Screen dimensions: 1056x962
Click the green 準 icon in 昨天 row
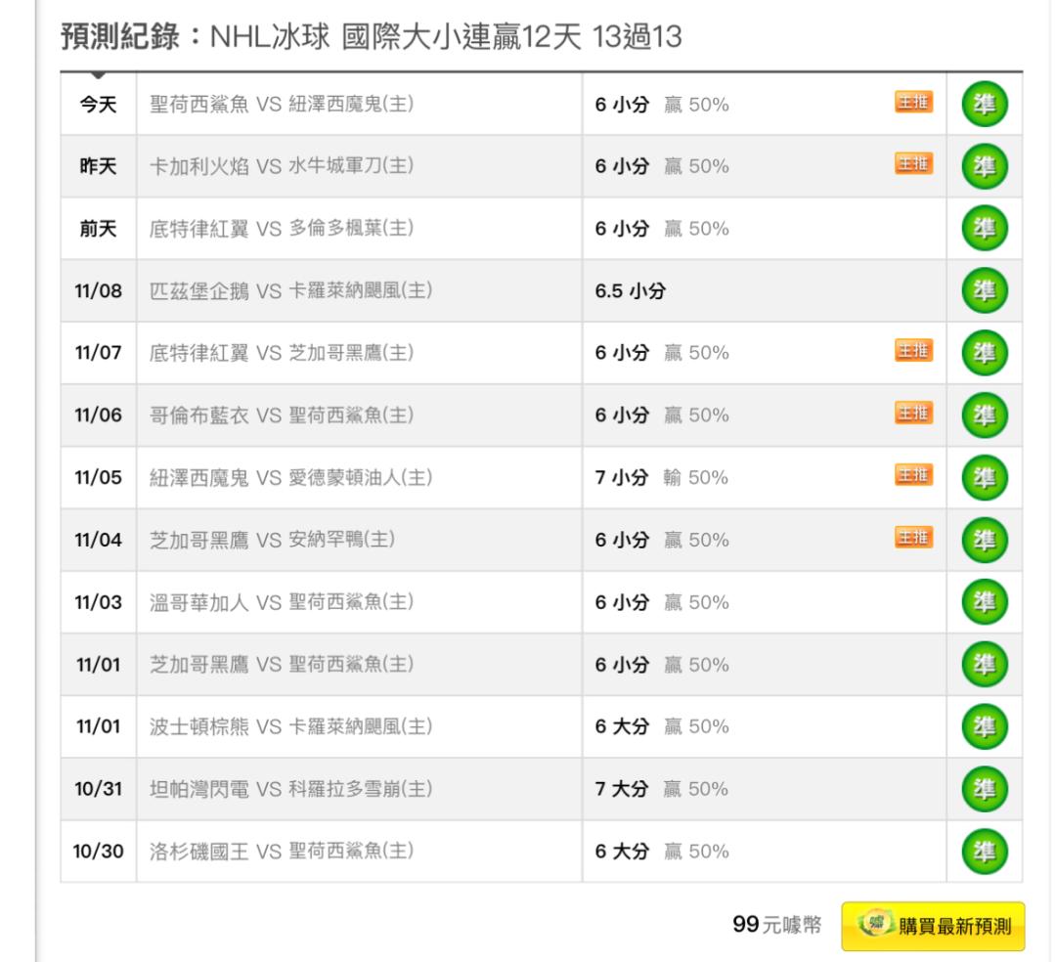click(984, 166)
